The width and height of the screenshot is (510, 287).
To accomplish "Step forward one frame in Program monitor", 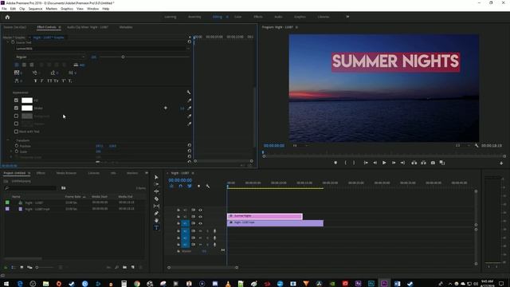I will click(x=394, y=163).
